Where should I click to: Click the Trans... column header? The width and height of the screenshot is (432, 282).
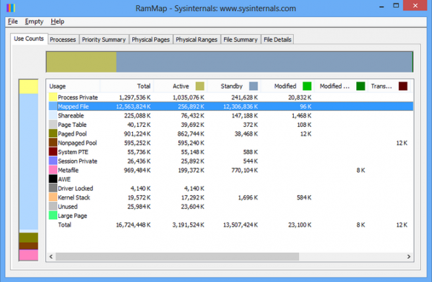coord(389,86)
